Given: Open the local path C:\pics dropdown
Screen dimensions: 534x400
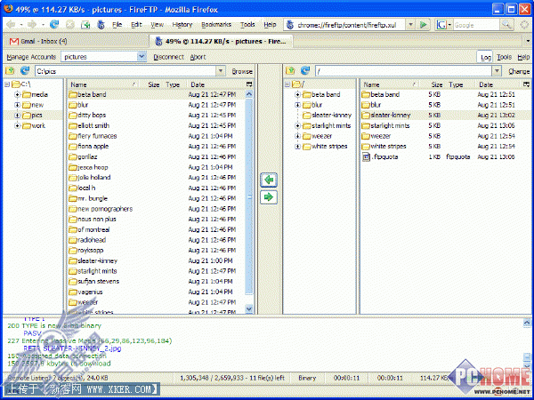Looking at the screenshot, I should tap(221, 71).
